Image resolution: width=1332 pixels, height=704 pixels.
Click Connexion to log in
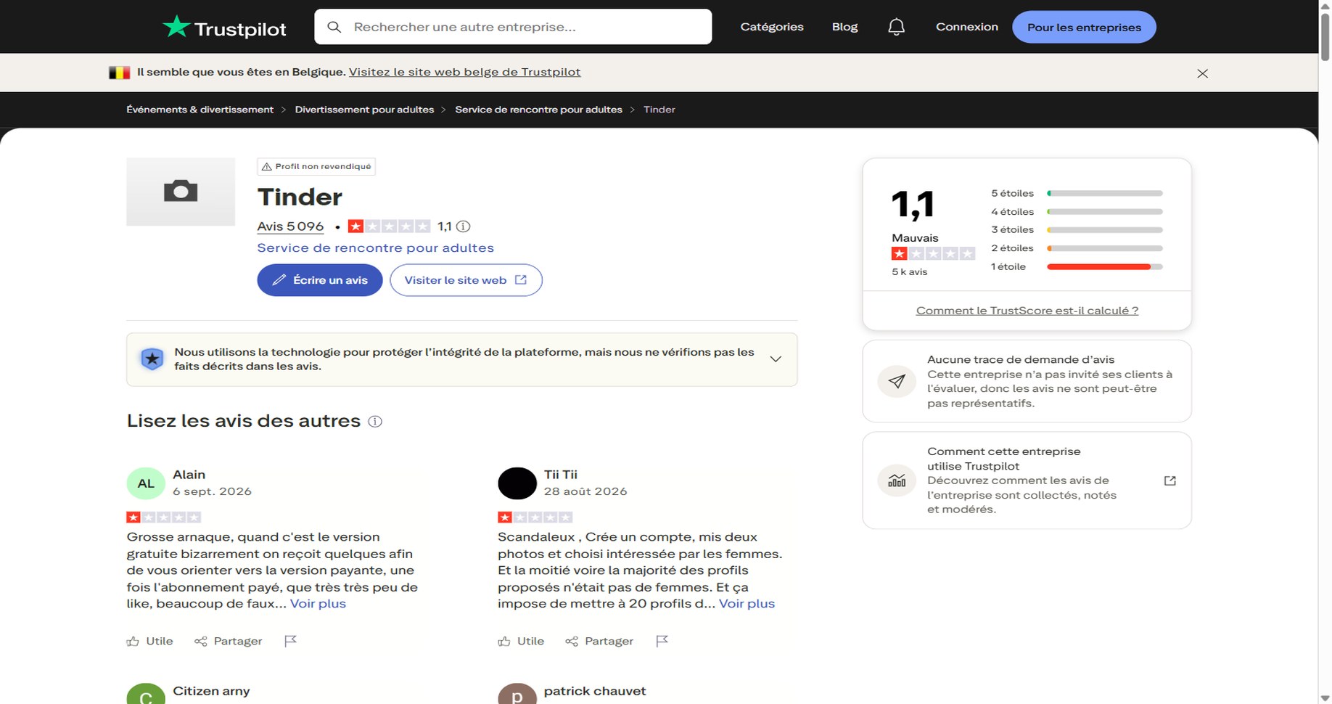pyautogui.click(x=967, y=27)
